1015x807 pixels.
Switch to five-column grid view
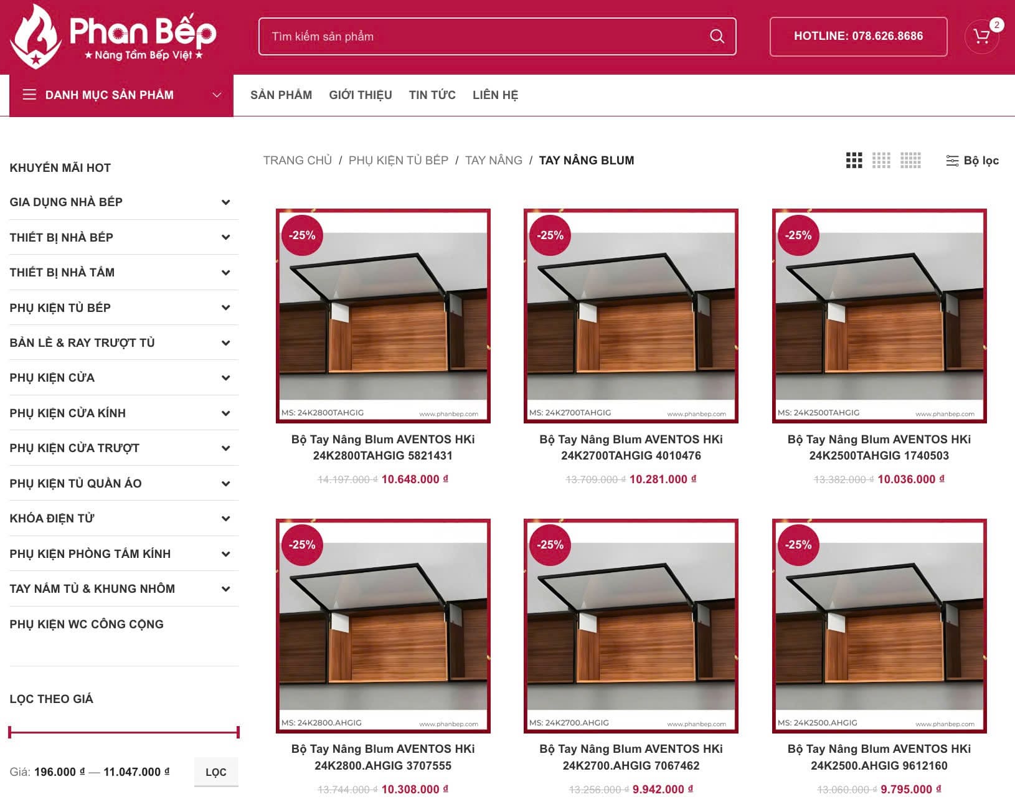(910, 160)
